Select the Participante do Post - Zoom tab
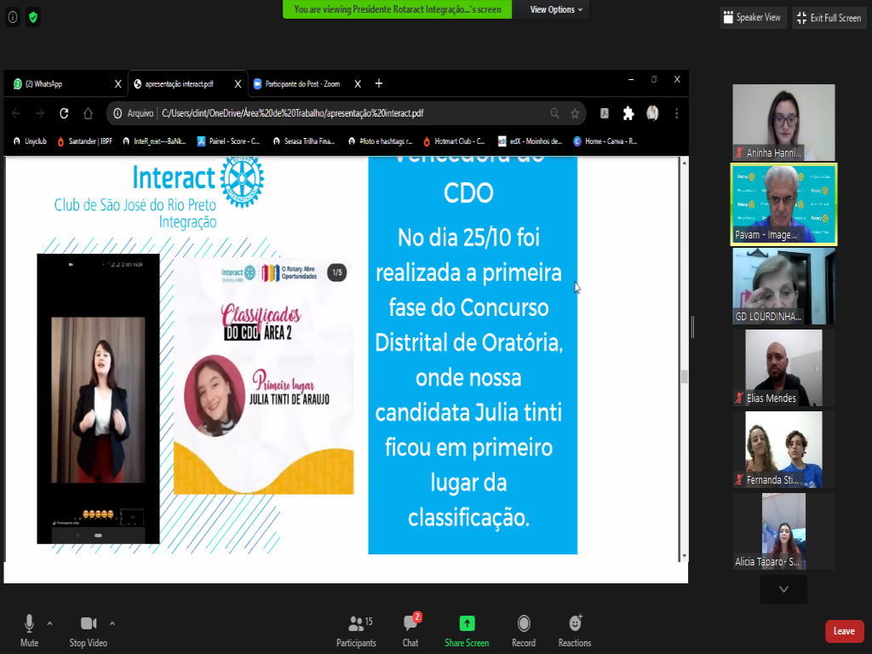872x654 pixels. coord(302,83)
